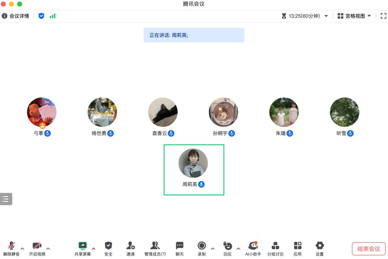Unmute microphone via 解除静音
The image size is (388, 259).
point(11,249)
